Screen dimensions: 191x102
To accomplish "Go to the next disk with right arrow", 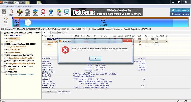I will pos(7,19).
